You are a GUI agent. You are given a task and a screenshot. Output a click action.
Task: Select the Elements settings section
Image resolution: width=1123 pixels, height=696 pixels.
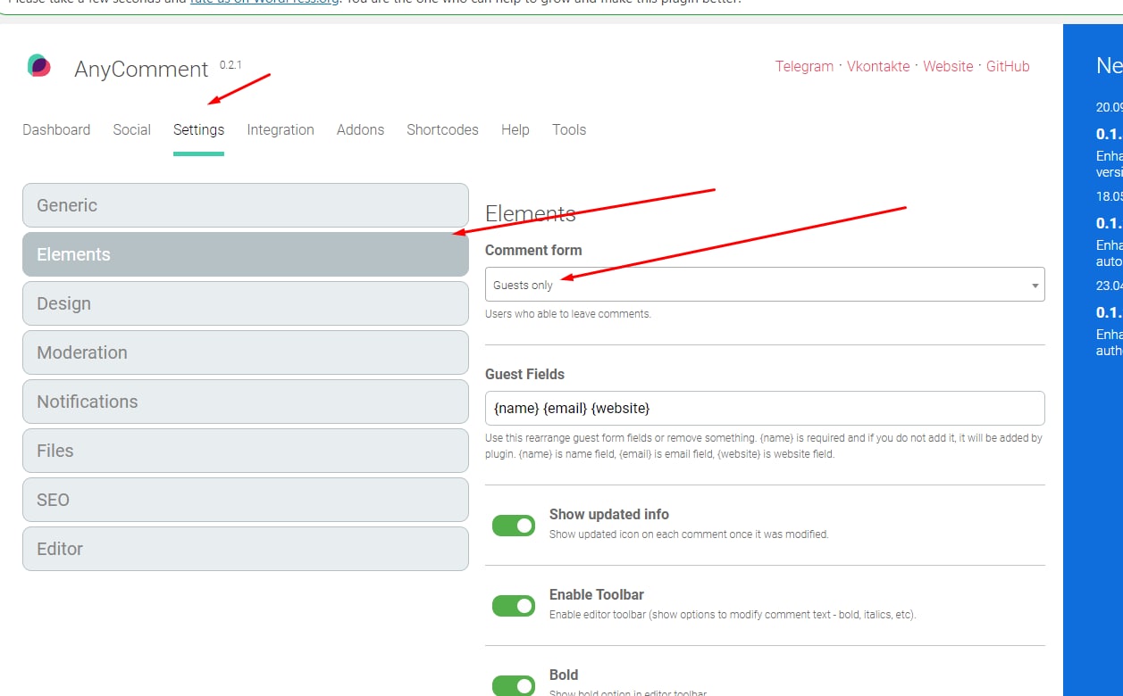point(246,254)
